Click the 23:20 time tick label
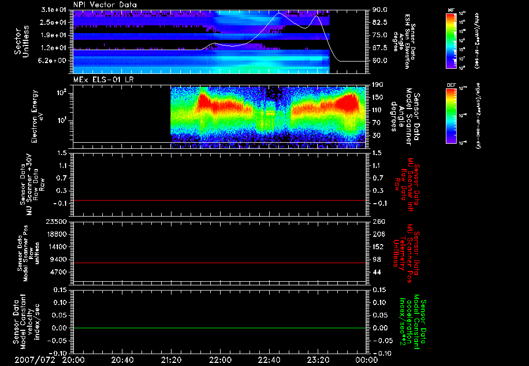529x366 pixels. click(x=318, y=360)
